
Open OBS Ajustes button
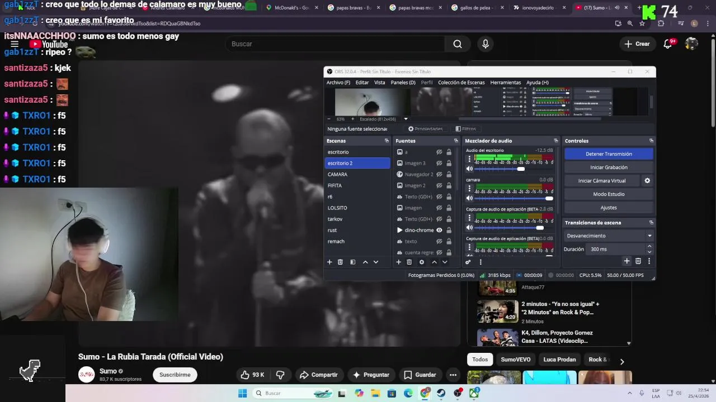(x=609, y=208)
